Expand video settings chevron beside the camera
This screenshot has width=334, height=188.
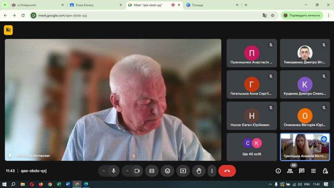click(x=127, y=171)
